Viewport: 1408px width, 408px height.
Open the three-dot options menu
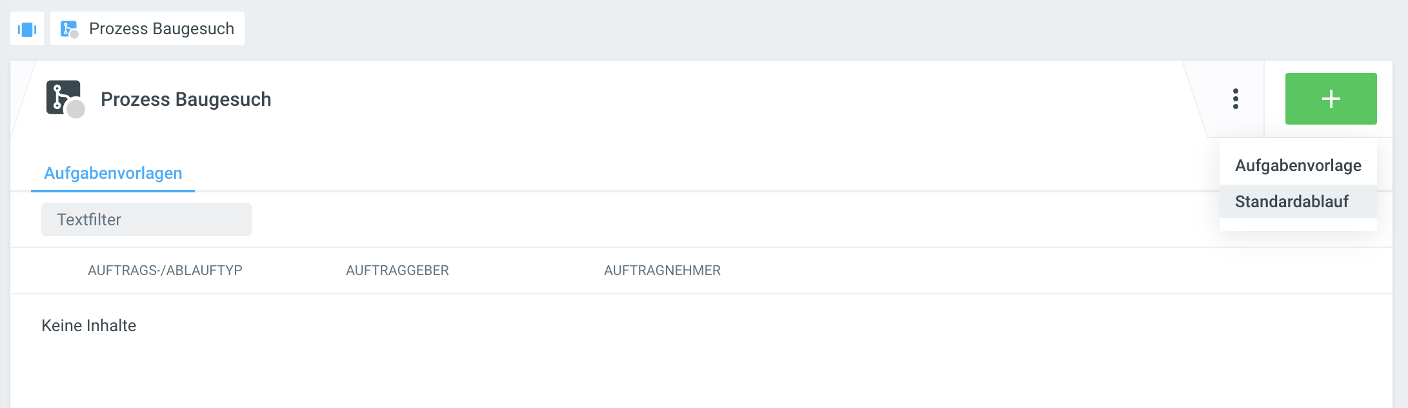point(1235,99)
